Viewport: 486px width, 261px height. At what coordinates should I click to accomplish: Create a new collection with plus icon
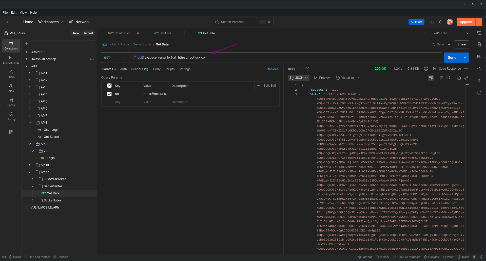click(x=27, y=43)
